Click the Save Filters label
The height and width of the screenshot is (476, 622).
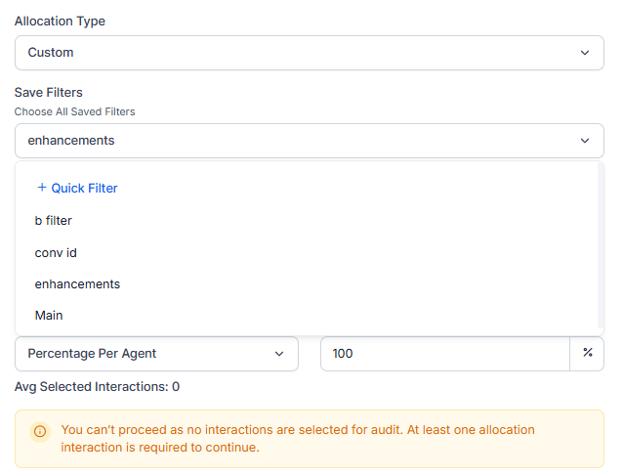49,93
